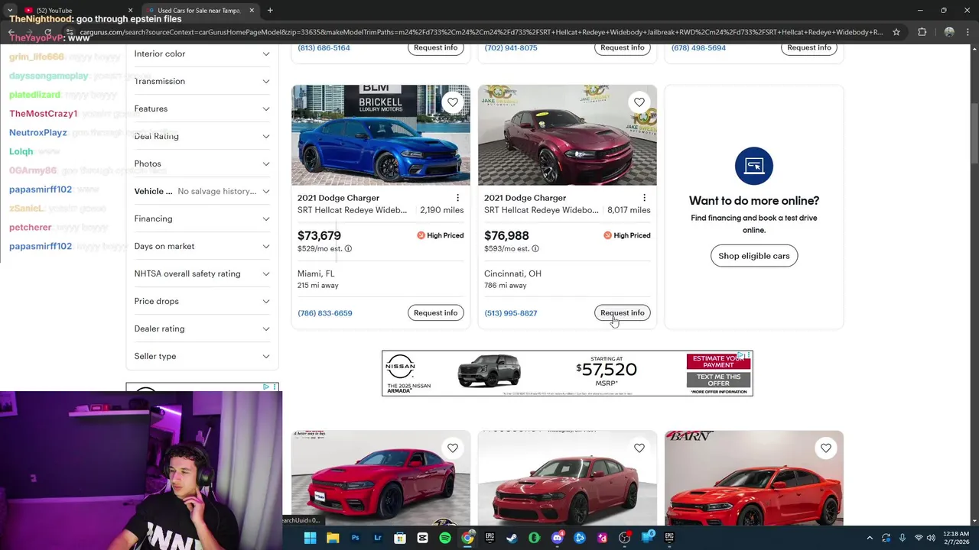Open Discord from the taskbar
Screen dimensions: 979x550
(x=557, y=538)
